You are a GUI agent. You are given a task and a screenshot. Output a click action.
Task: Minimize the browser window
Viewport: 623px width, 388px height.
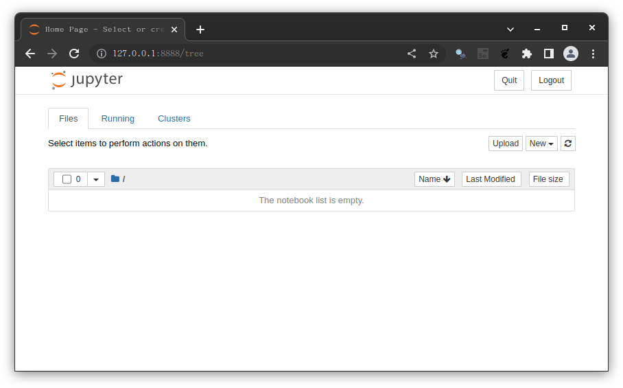[x=537, y=29]
